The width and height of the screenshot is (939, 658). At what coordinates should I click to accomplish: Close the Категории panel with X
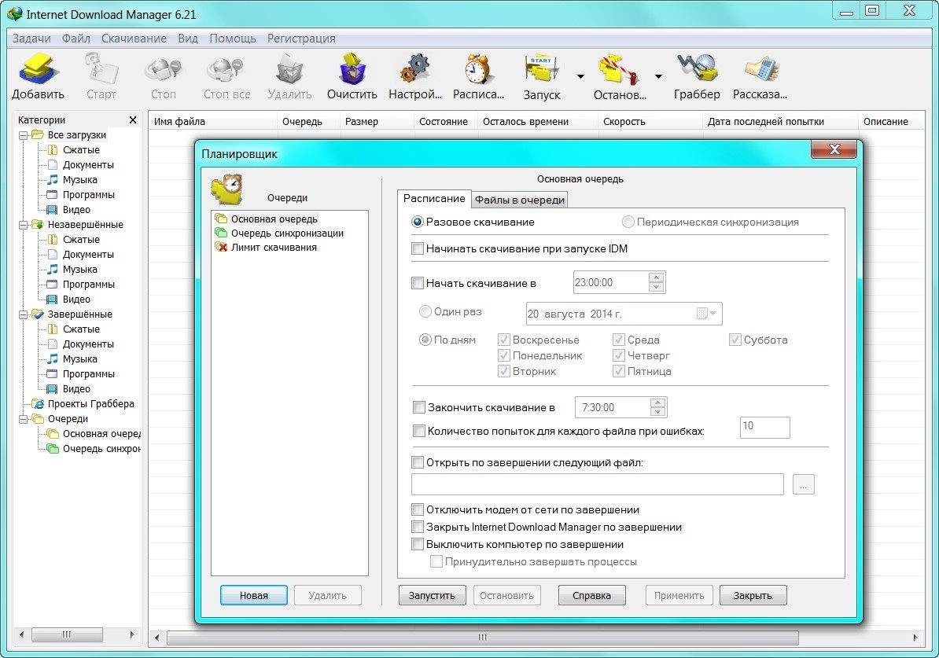[133, 119]
